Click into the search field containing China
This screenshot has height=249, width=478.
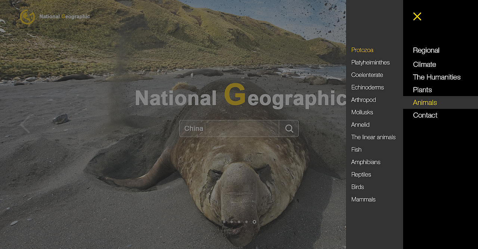click(x=229, y=128)
